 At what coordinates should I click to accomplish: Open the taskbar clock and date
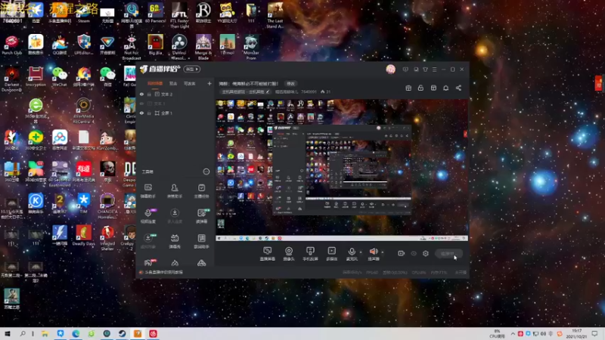(x=576, y=334)
